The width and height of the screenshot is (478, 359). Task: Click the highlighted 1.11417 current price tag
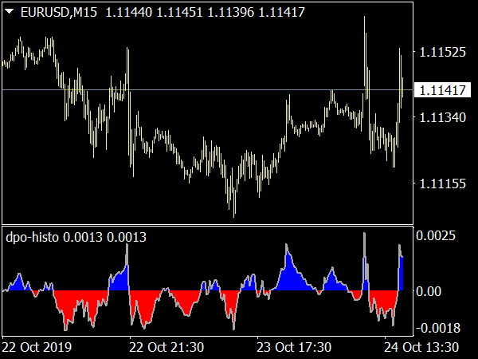coord(442,90)
